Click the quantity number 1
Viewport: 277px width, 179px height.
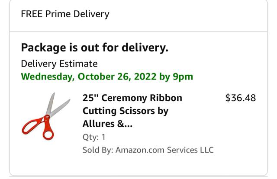(103, 137)
